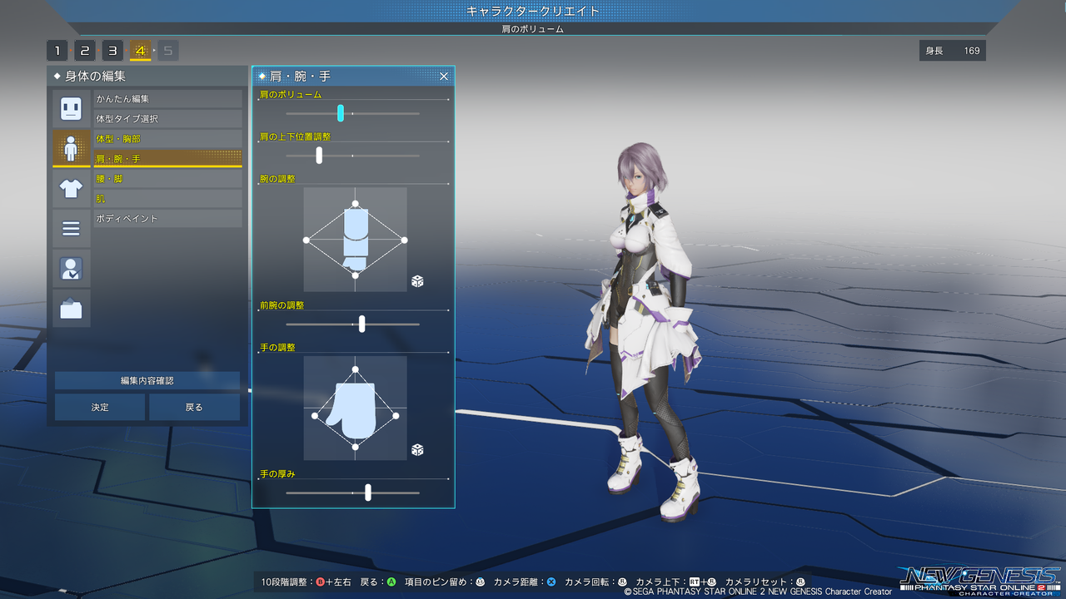This screenshot has width=1066, height=599.
Task: Go to creation step 1 tab
Action: point(57,51)
